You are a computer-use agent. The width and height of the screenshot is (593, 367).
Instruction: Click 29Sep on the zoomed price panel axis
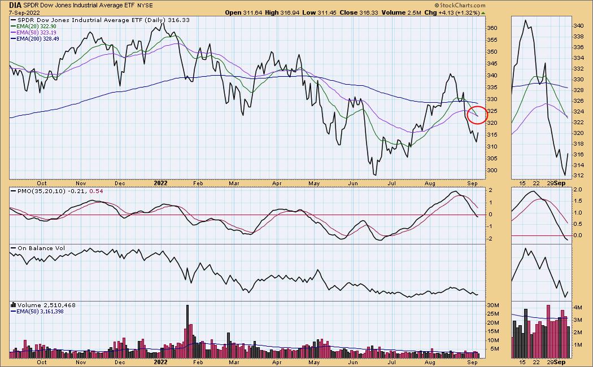[556, 183]
